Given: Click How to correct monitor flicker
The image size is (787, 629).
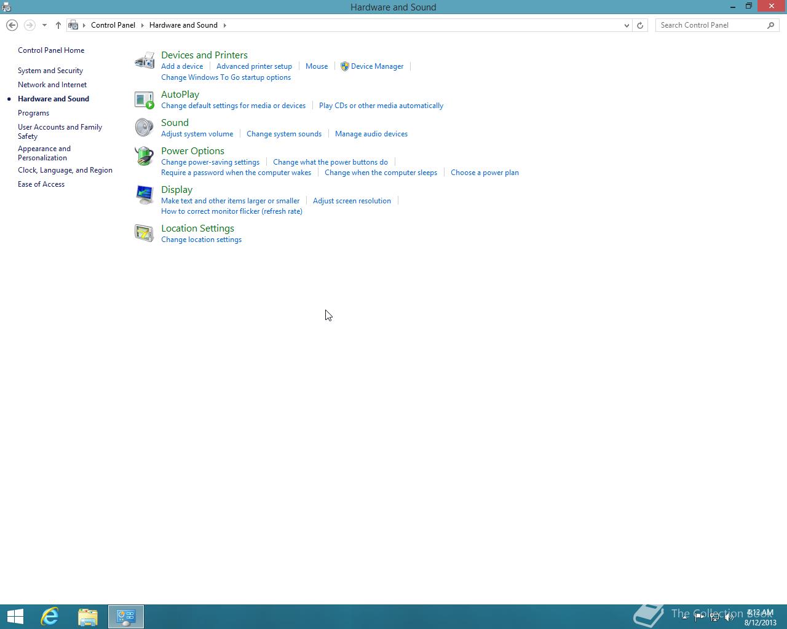Looking at the screenshot, I should (x=232, y=211).
